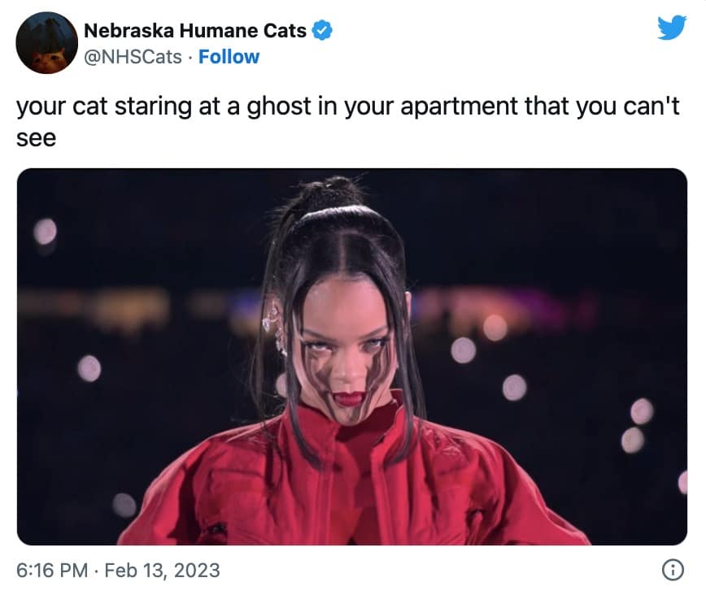Viewport: 706px width, 595px height.
Task: Click the date Feb 13, 2023
Action: point(162,571)
